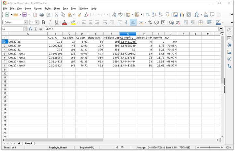Click the Save document icon
This screenshot has width=235, height=151.
click(x=24, y=15)
